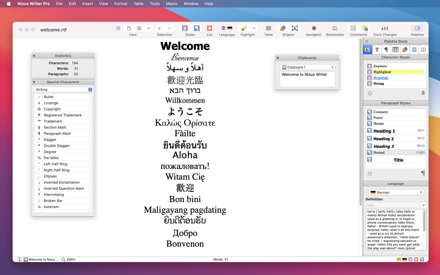Add a new comment icon
Screen dimensions: 440x275
pyautogui.click(x=365, y=28)
